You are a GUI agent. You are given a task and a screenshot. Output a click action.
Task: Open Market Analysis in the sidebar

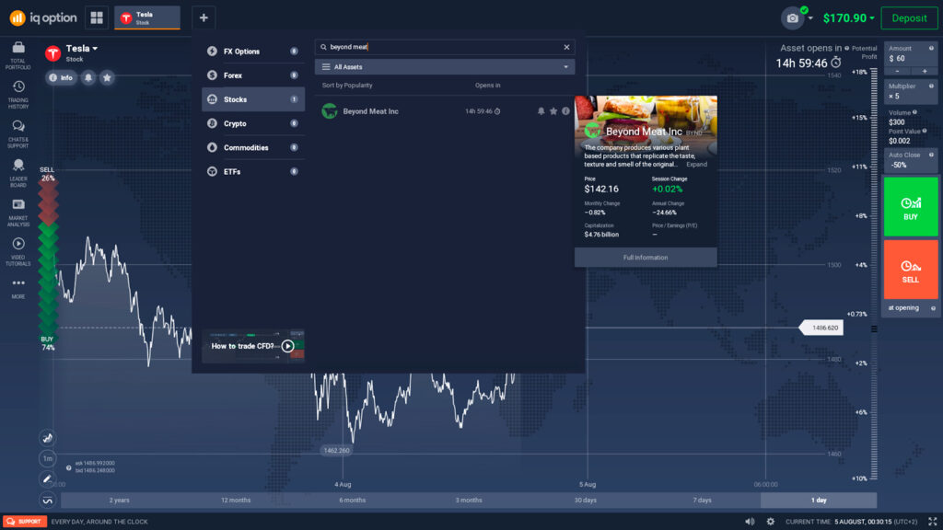(x=18, y=213)
